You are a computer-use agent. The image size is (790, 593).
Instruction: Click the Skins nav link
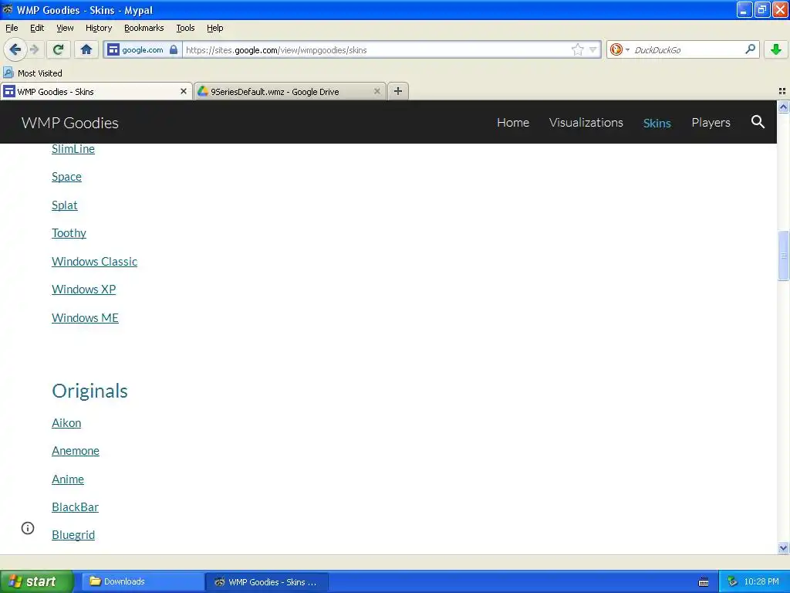(x=657, y=123)
